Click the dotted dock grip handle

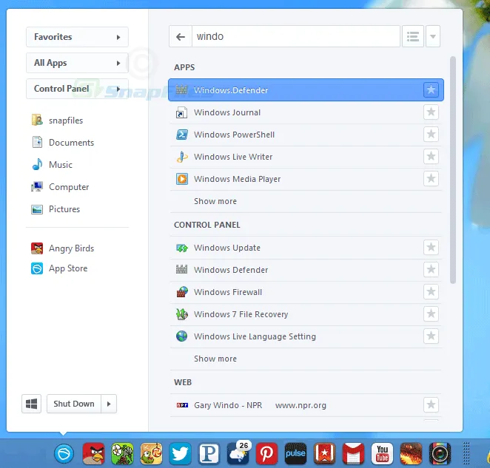[x=466, y=453]
